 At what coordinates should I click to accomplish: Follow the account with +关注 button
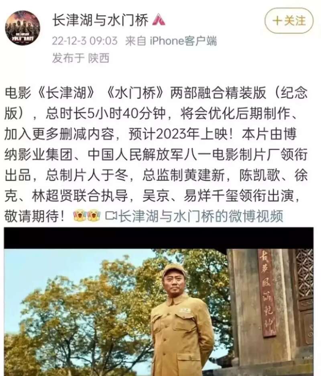tap(289, 20)
